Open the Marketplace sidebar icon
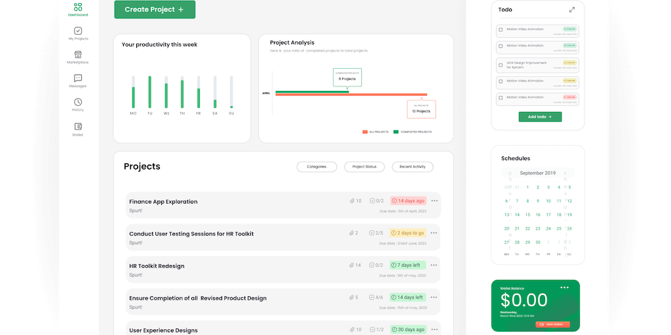This screenshot has height=335, width=671. click(x=78, y=55)
